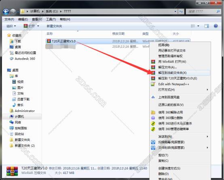Click the search magnifier icon
The width and height of the screenshot is (224, 180).
218,11
